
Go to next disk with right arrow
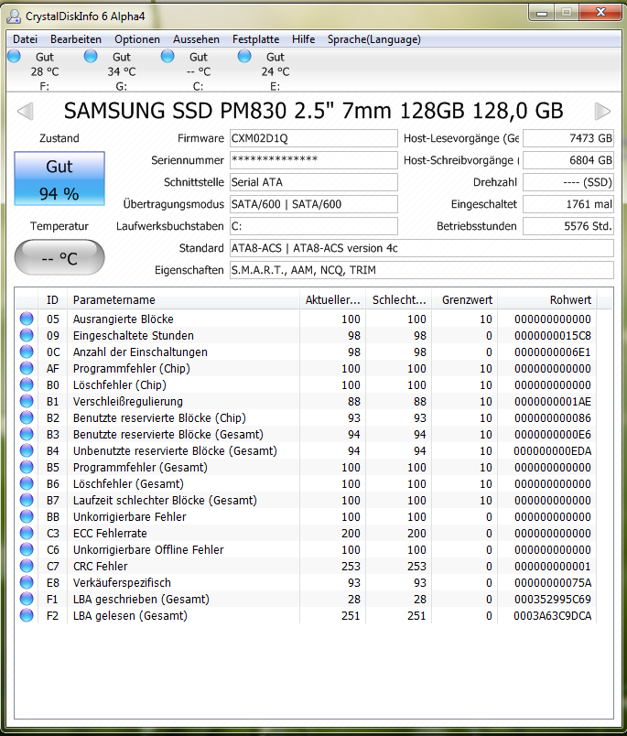click(602, 112)
